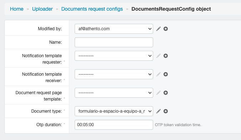This screenshot has width=241, height=140.
Task: Click the 'Document type:' label
Action: point(46,111)
